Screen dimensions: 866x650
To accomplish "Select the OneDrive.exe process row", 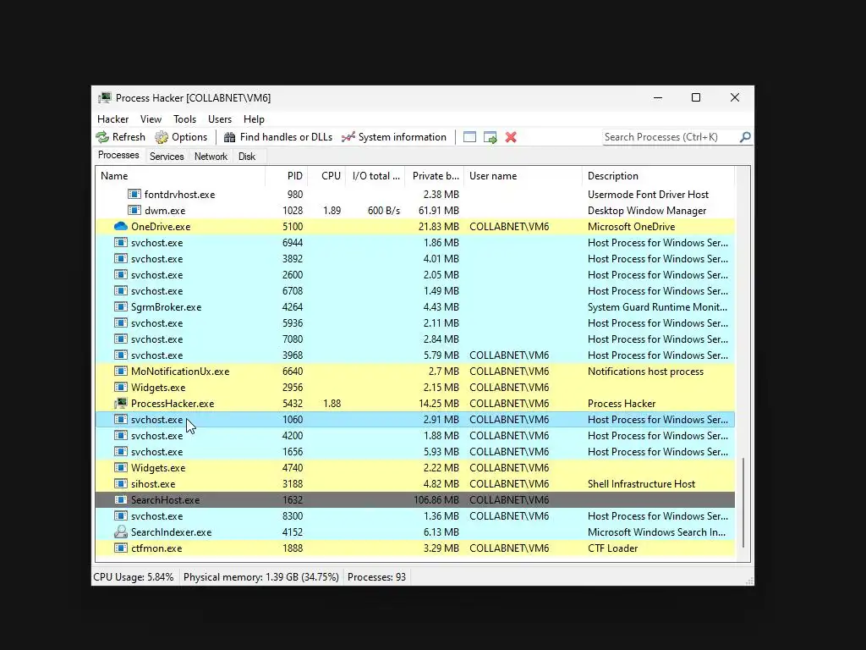I will (x=415, y=227).
